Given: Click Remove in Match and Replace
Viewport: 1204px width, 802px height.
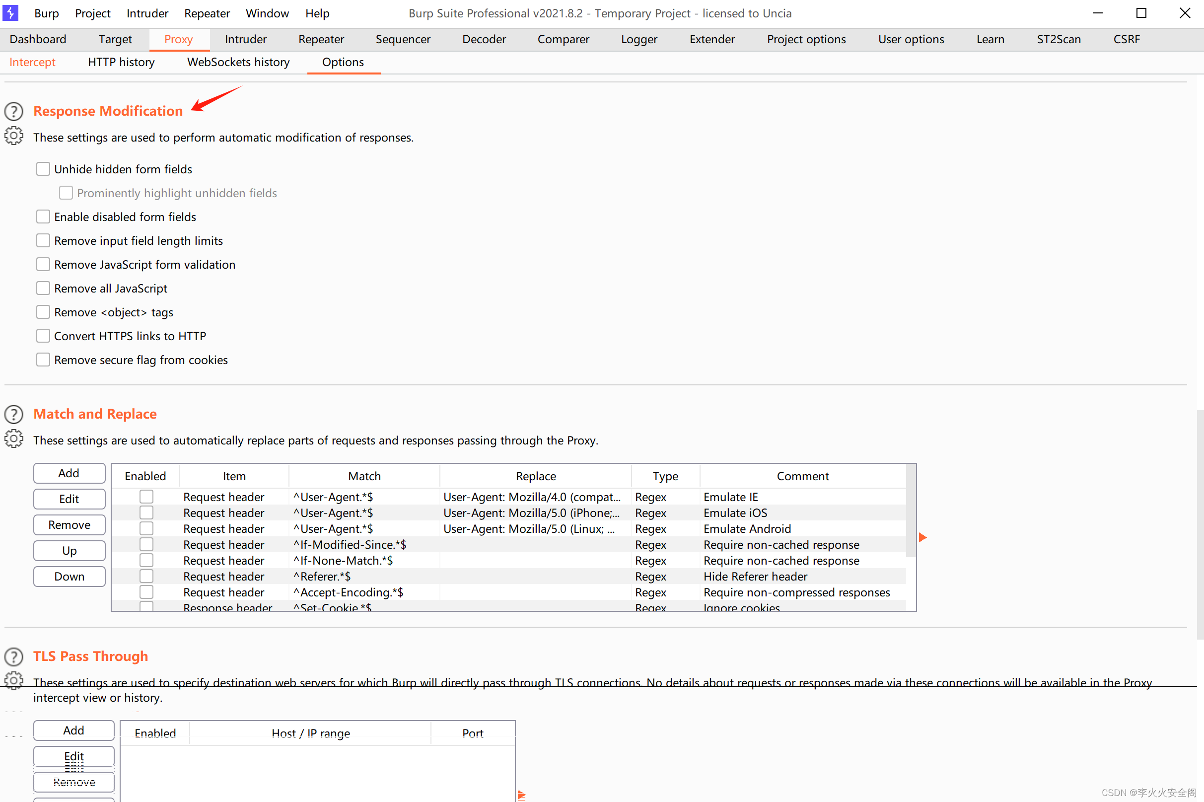Looking at the screenshot, I should pyautogui.click(x=70, y=525).
